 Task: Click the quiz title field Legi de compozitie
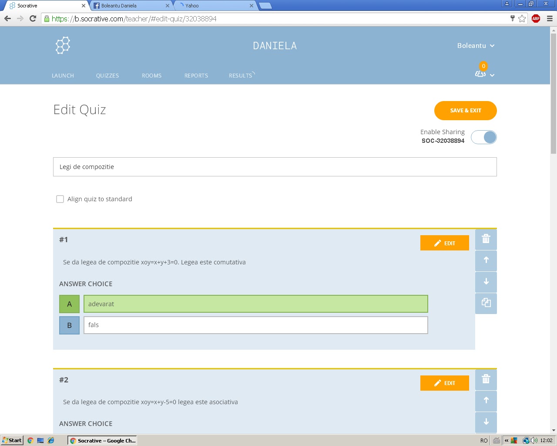(275, 167)
